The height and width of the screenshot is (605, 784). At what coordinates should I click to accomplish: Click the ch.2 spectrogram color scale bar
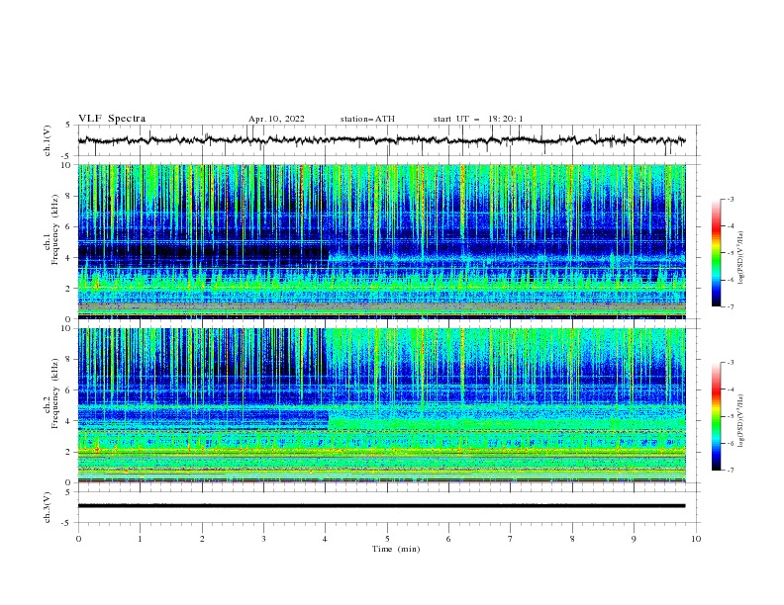[x=716, y=416]
